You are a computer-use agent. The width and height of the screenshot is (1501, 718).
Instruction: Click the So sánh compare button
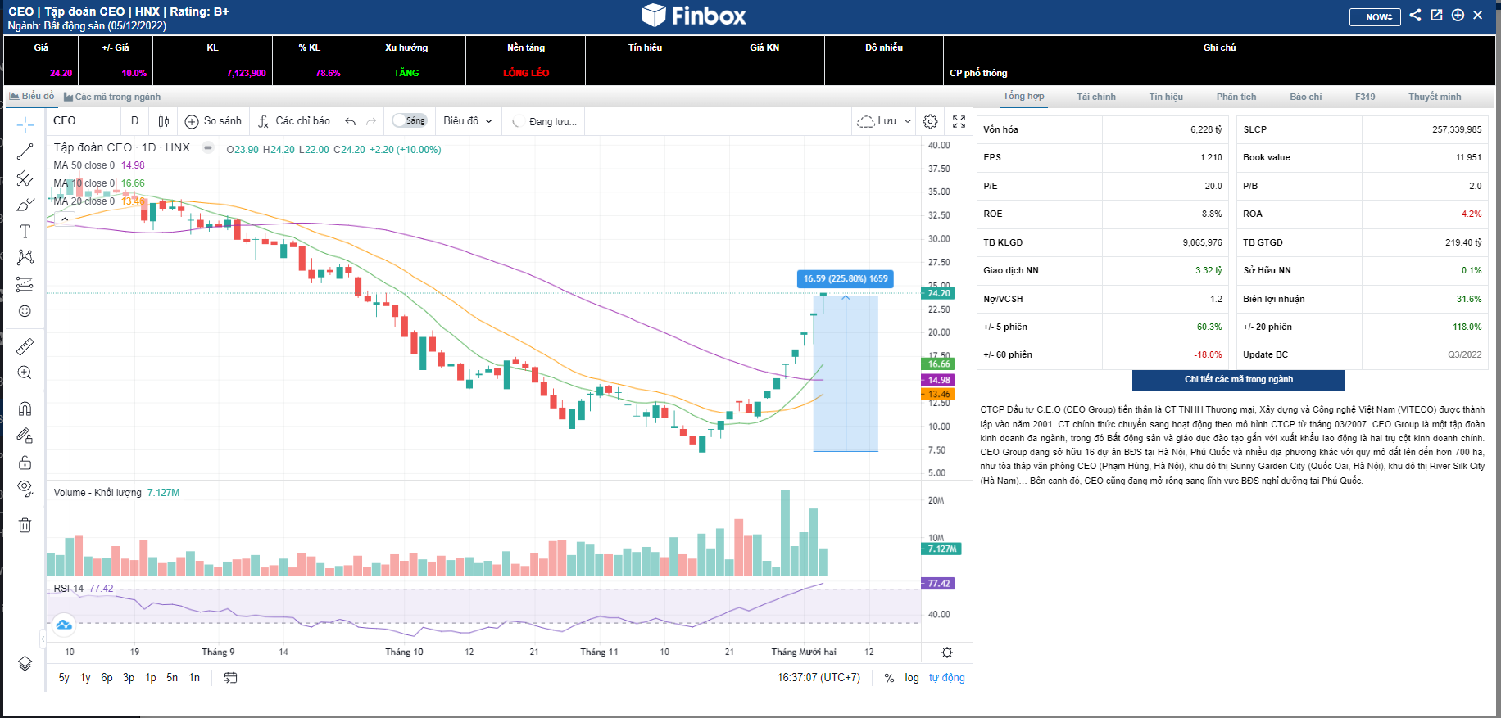(214, 121)
